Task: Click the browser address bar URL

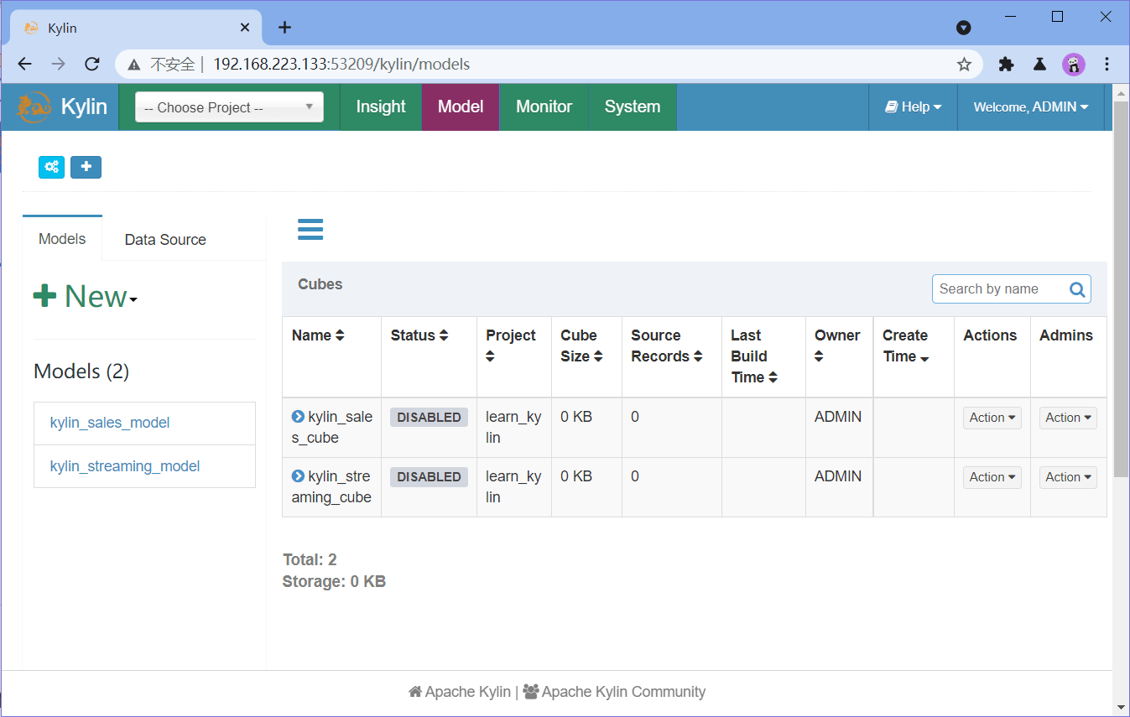Action: (x=341, y=64)
